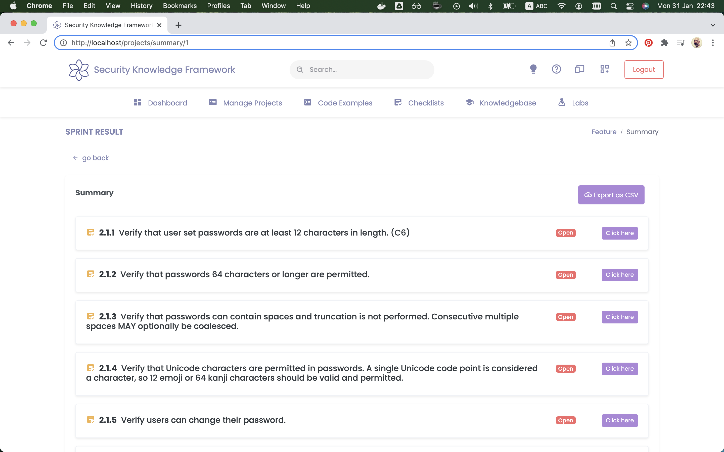
Task: Open the Bookmarks menu
Action: click(180, 6)
